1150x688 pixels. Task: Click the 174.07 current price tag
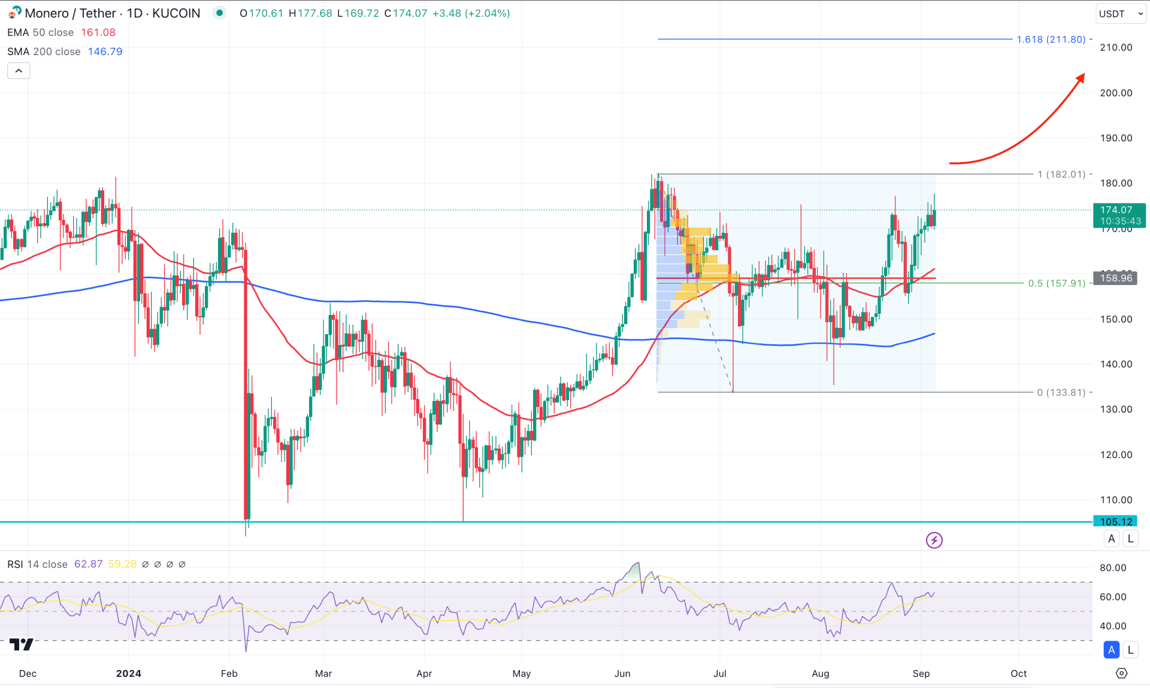1119,215
